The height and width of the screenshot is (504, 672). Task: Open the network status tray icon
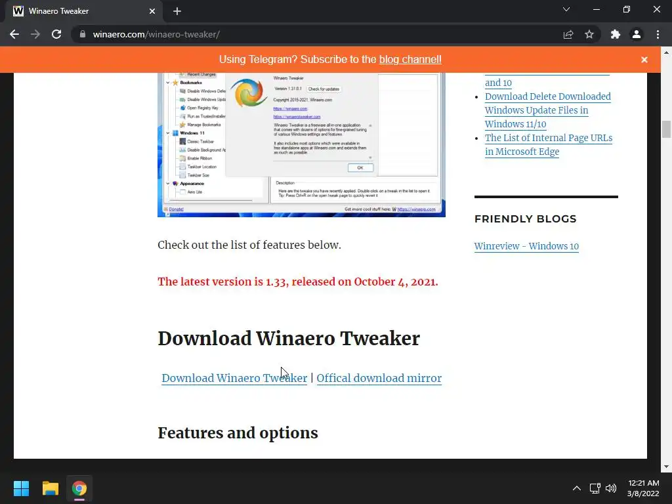pyautogui.click(x=595, y=488)
